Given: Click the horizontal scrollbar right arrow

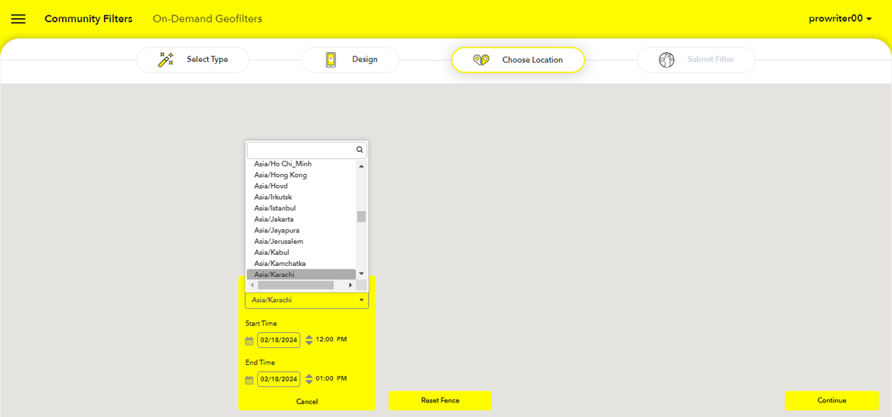Looking at the screenshot, I should coord(351,285).
